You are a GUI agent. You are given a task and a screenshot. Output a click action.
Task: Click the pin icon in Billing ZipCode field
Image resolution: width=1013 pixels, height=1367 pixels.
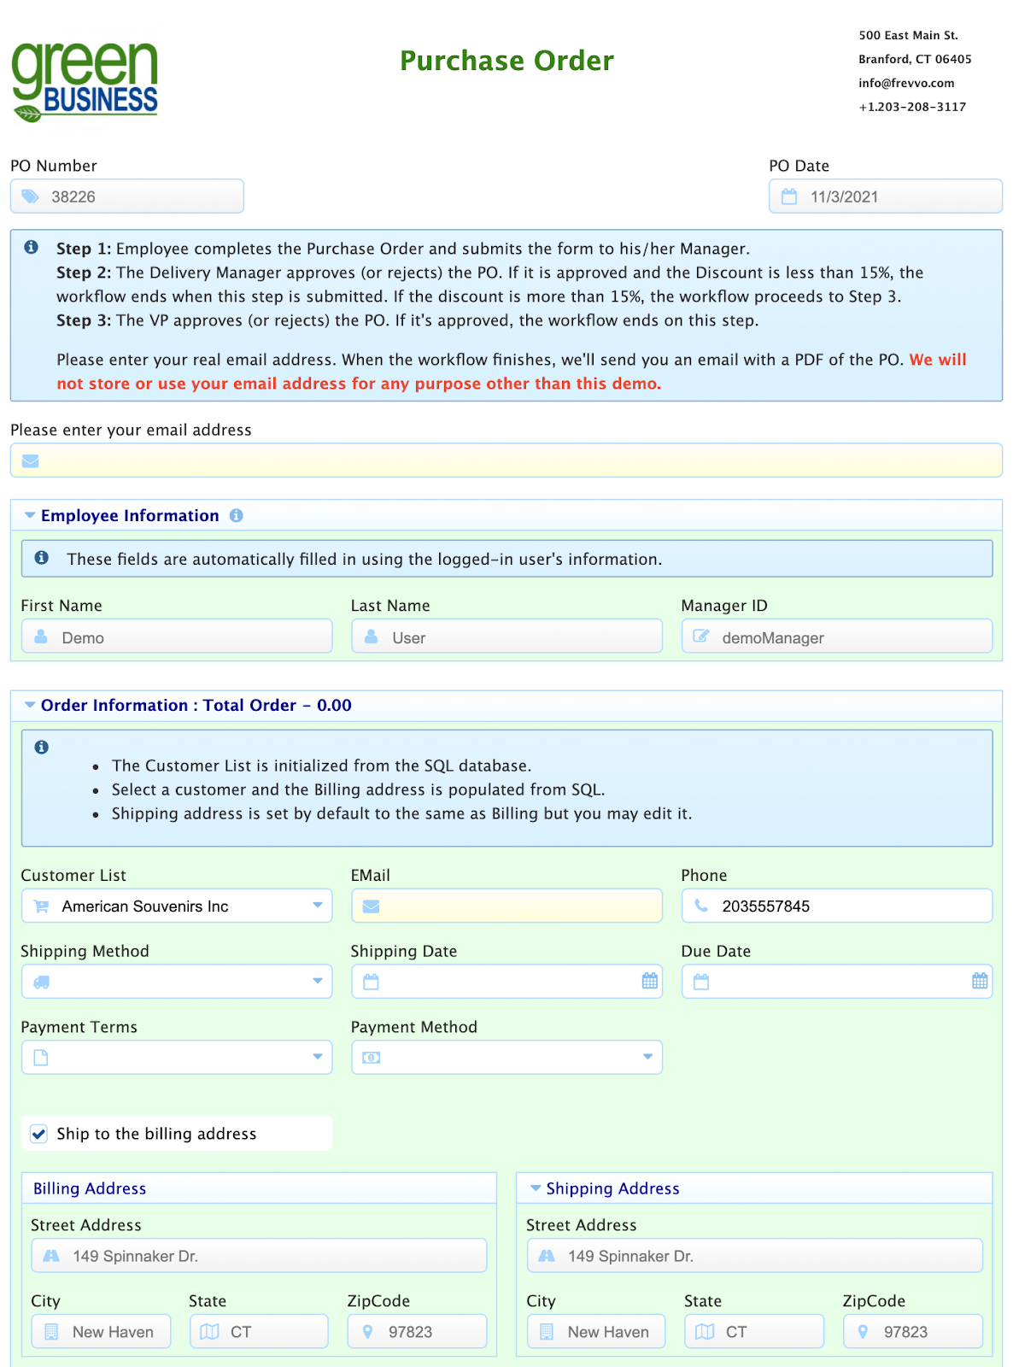tap(367, 1332)
